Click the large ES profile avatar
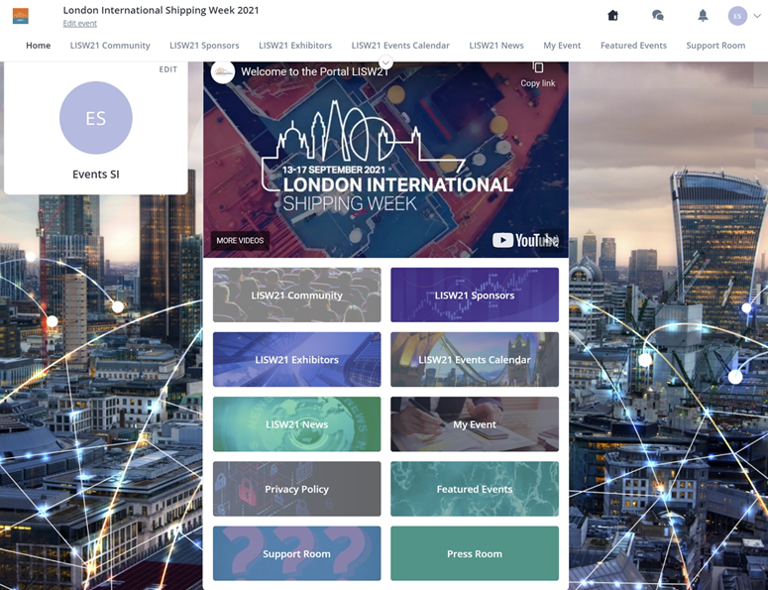Screen dimensions: 768x590 tap(96, 118)
